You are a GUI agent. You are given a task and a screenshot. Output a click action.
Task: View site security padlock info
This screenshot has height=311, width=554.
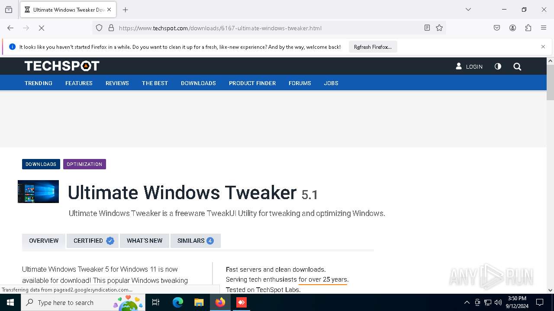(111, 28)
